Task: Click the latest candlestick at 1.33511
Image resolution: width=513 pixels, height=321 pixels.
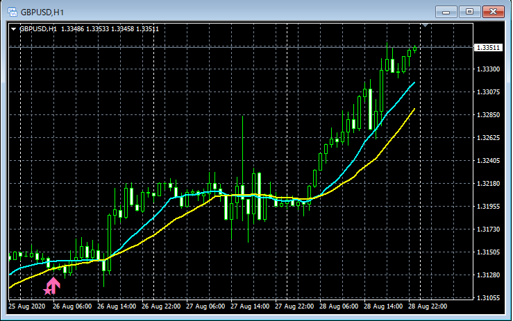Action: click(415, 49)
